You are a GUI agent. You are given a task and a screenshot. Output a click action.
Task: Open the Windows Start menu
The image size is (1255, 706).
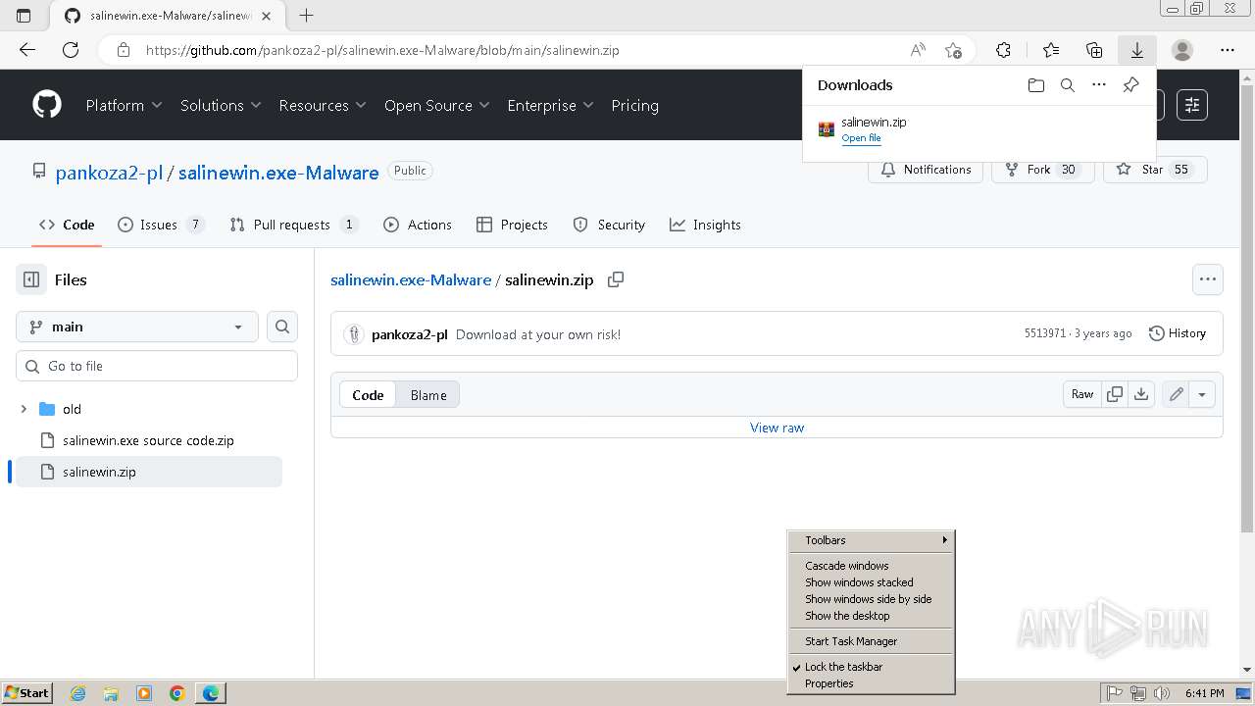pos(27,693)
